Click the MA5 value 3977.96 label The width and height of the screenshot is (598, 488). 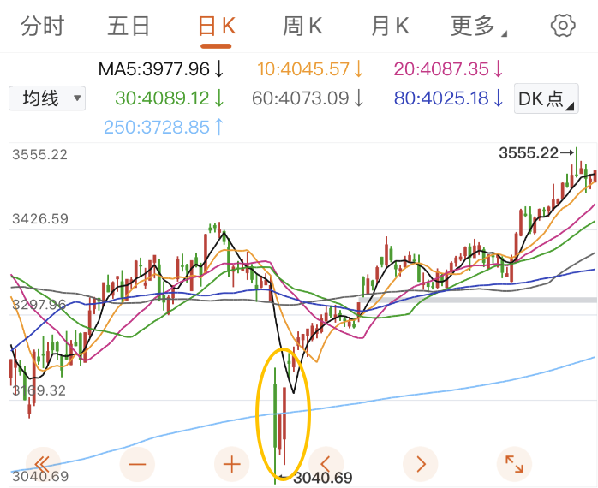[160, 68]
